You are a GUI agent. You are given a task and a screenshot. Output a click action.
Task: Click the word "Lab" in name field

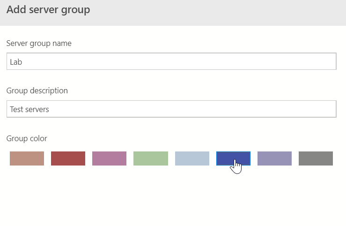point(16,61)
